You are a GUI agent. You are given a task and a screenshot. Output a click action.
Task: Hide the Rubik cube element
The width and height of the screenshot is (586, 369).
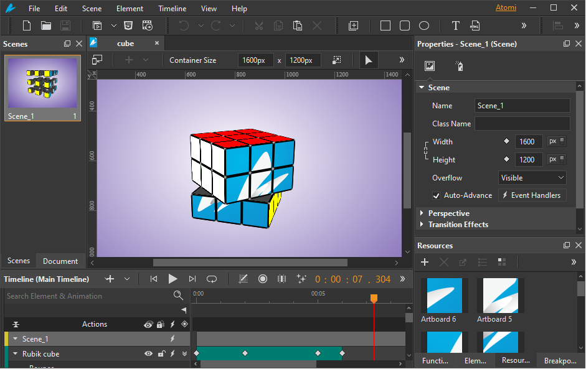coord(148,354)
